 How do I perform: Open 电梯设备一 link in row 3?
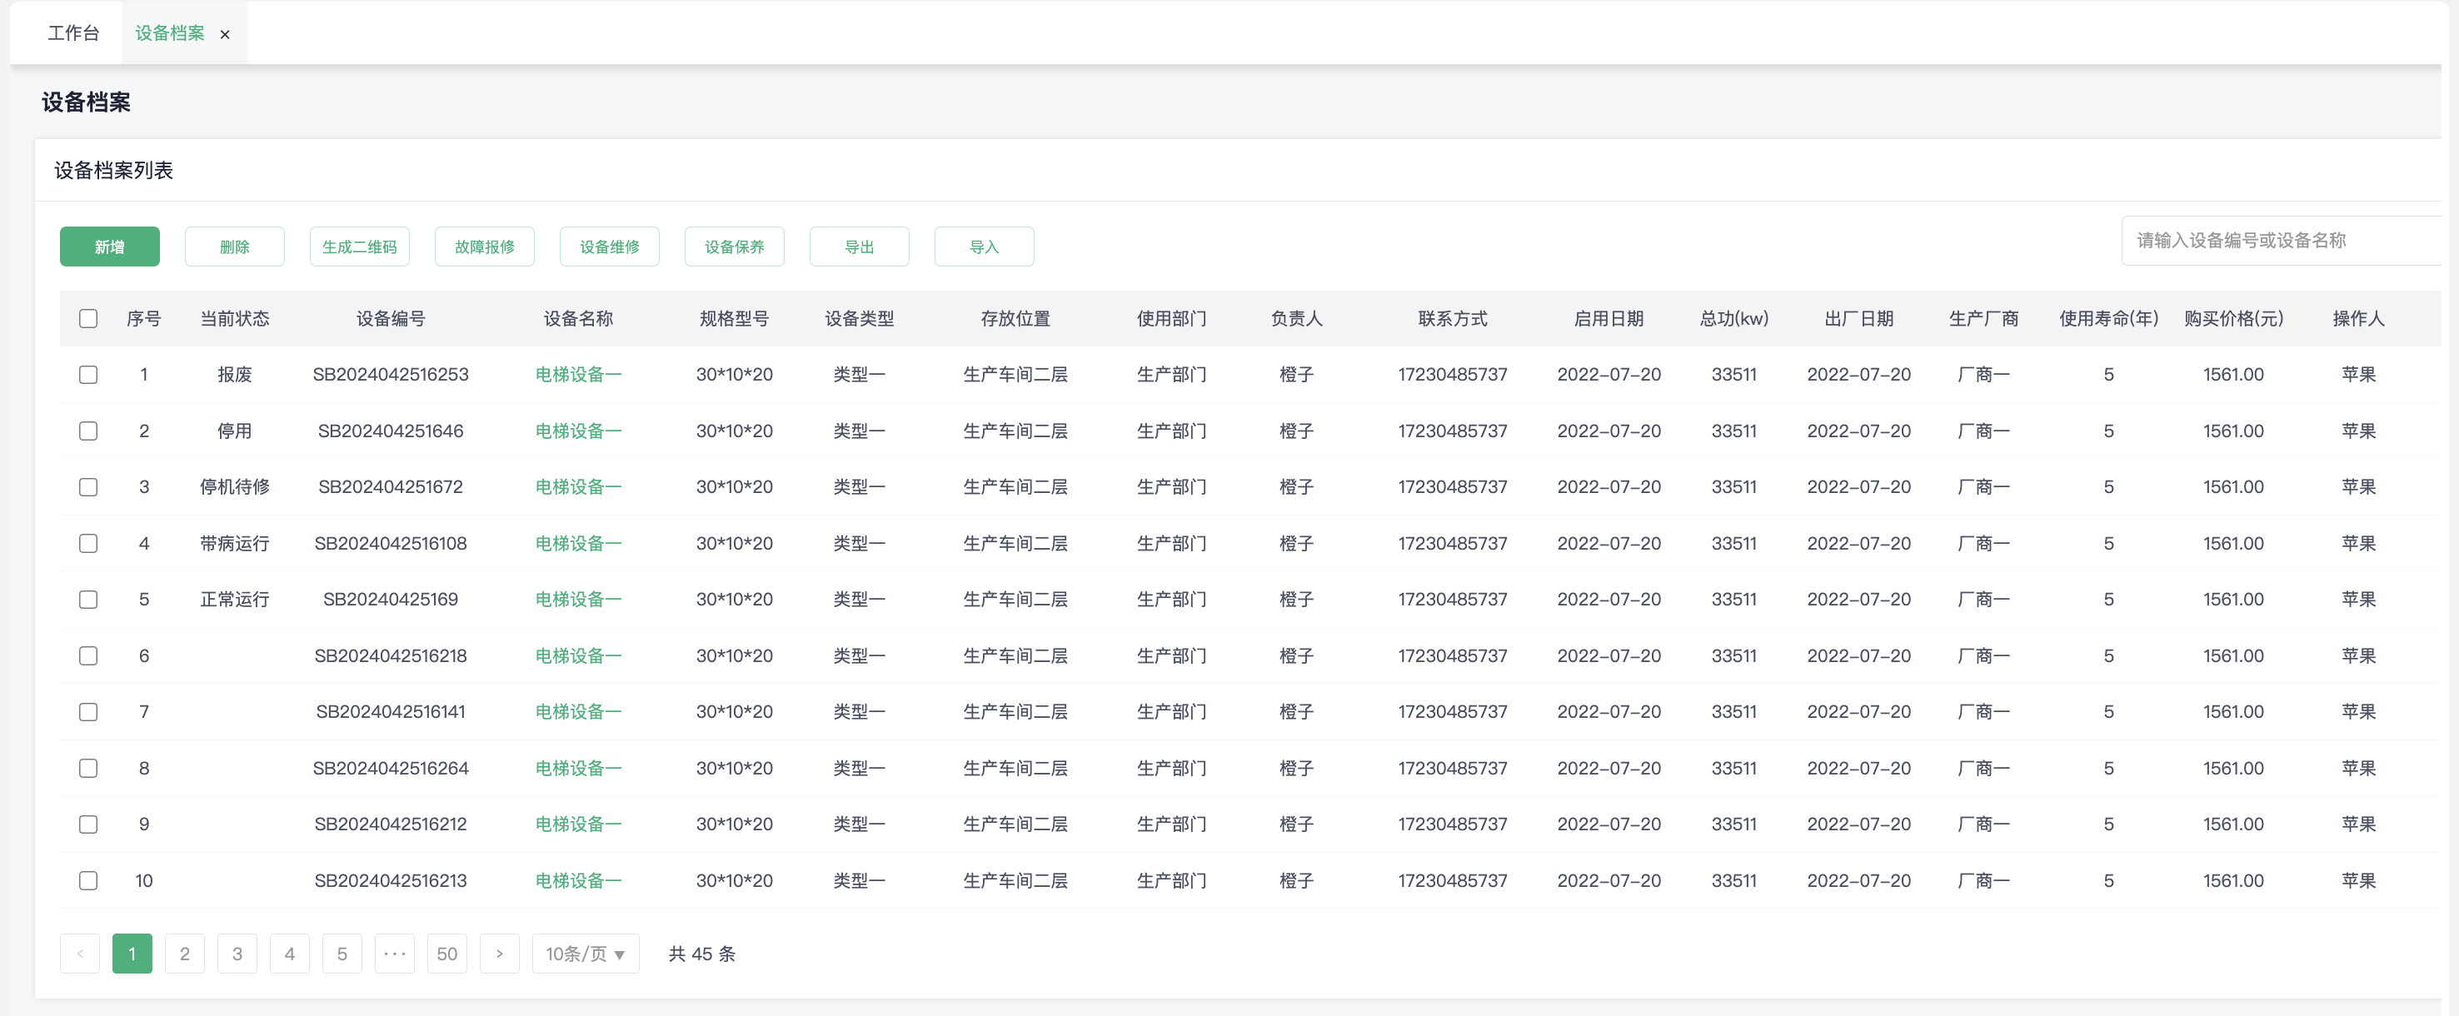click(x=577, y=486)
